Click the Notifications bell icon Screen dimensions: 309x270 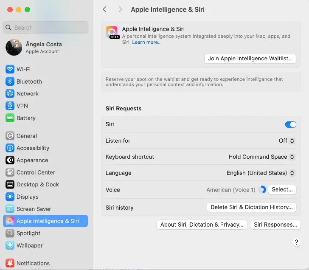click(10, 263)
